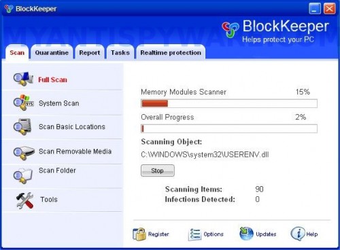Open the Options checklist icon

tap(194, 234)
